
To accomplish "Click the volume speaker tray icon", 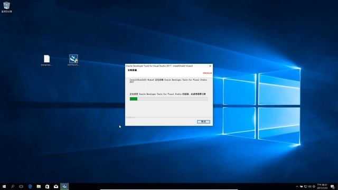I will [x=310, y=186].
